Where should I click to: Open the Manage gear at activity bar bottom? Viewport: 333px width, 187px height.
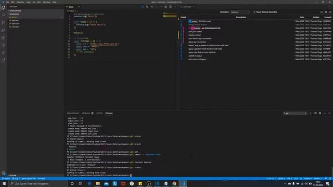pyautogui.click(x=3, y=173)
